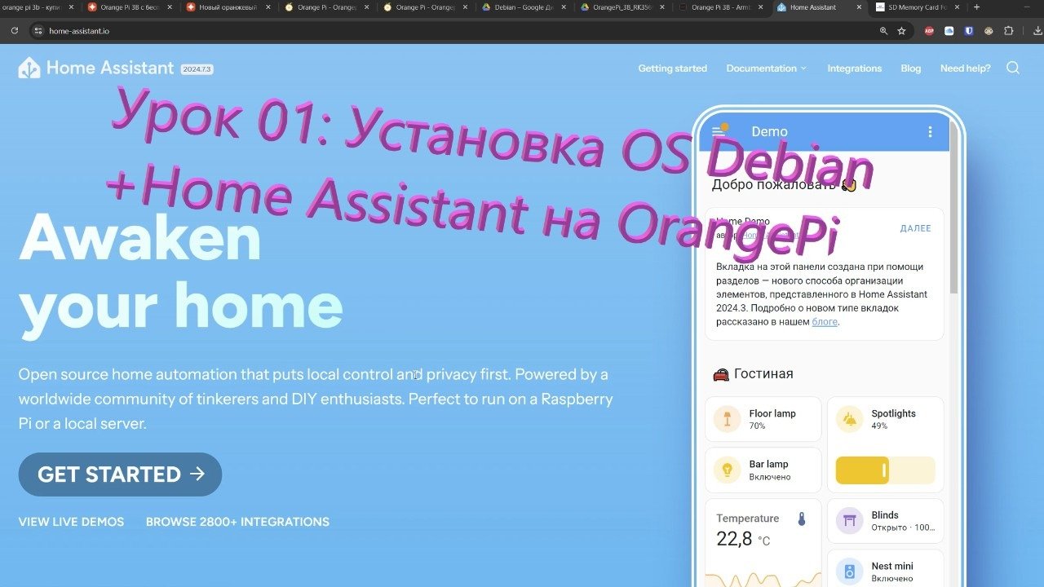Viewport: 1044px width, 587px height.
Task: Open the Getting started nav link
Action: [672, 68]
